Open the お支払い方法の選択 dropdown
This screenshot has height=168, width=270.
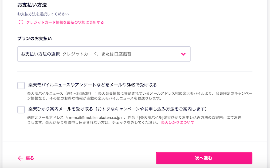(104, 54)
